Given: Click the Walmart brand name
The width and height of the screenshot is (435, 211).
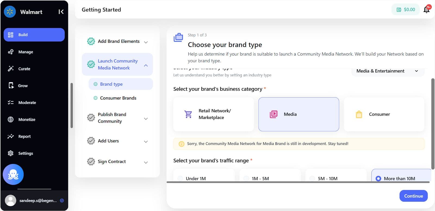Looking at the screenshot, I should [x=31, y=12].
